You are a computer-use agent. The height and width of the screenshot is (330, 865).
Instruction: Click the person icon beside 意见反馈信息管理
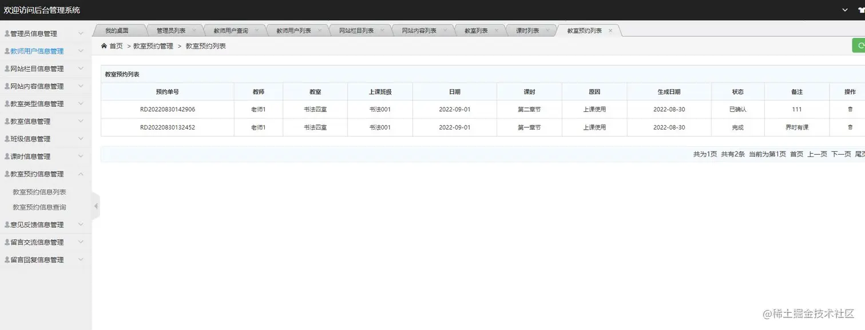pyautogui.click(x=7, y=225)
